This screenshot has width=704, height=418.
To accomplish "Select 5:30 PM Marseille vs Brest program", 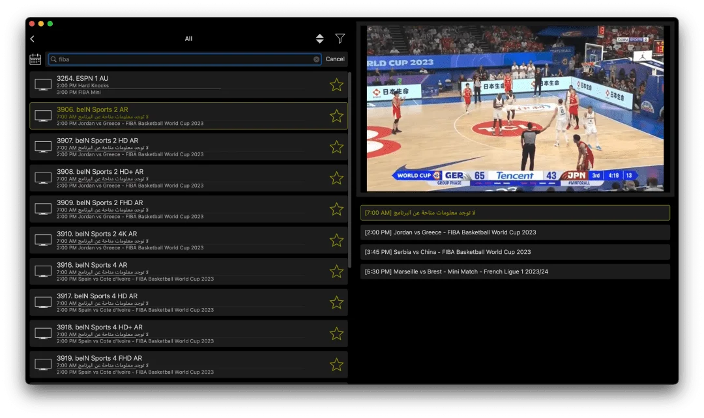I will point(515,272).
